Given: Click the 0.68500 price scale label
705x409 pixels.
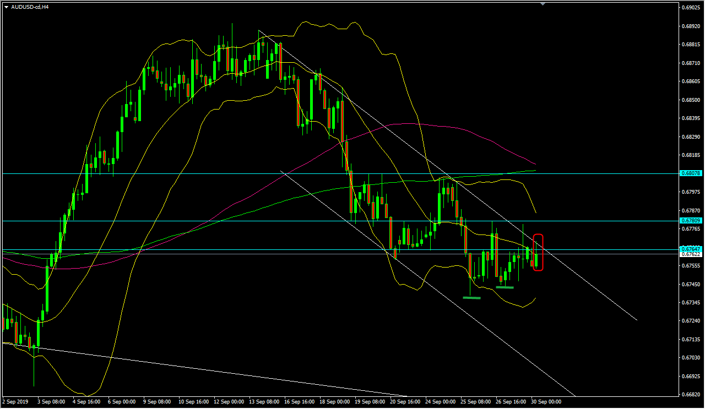Looking at the screenshot, I should tap(692, 100).
